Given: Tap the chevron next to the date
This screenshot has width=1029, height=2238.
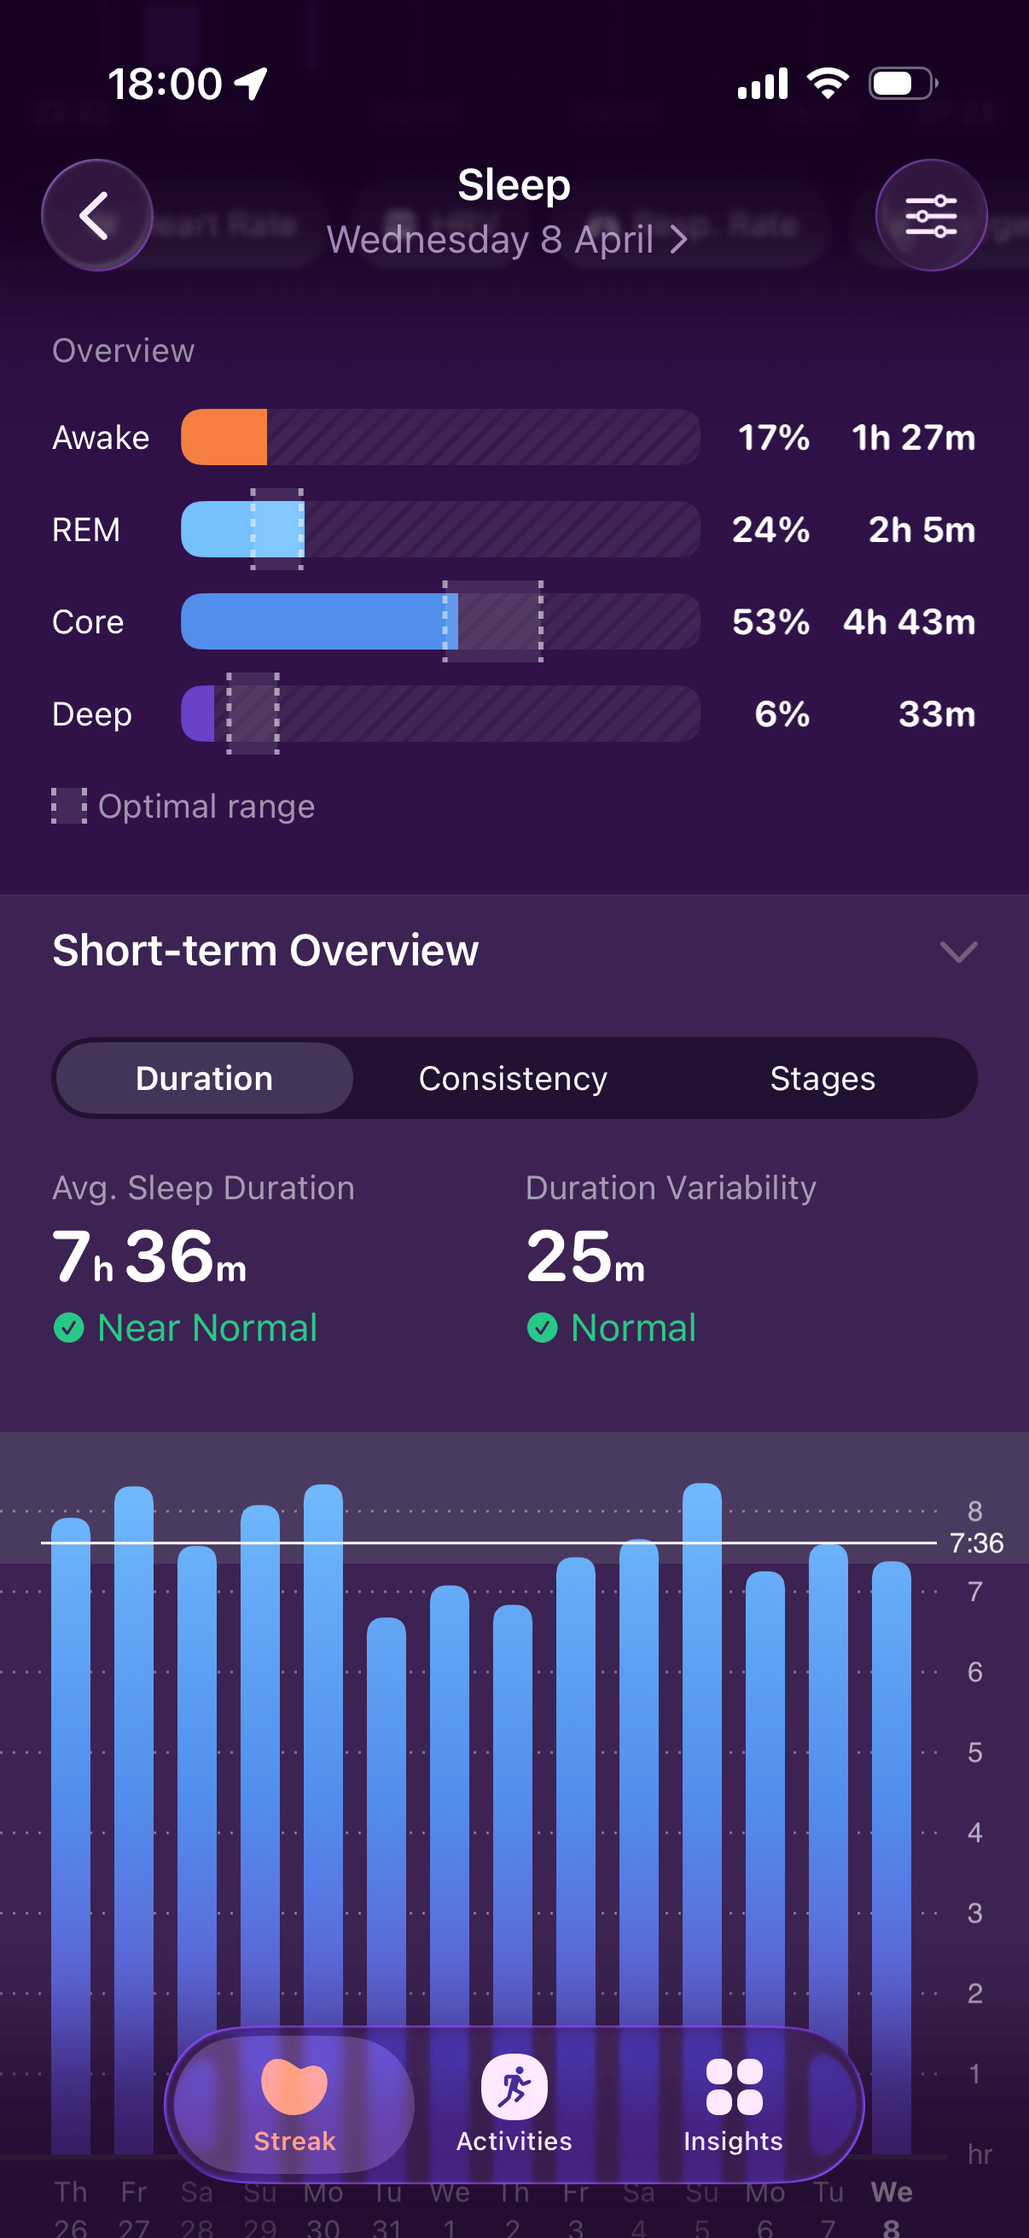Looking at the screenshot, I should [x=678, y=241].
